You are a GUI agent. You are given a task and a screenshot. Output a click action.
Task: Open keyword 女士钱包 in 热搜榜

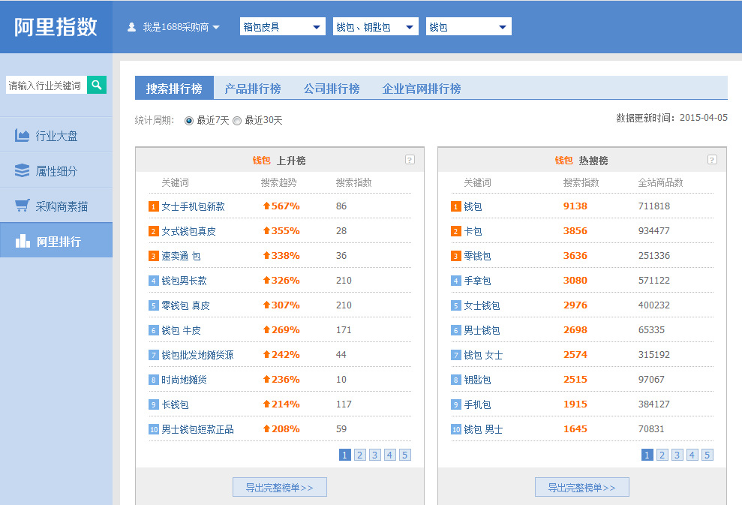click(x=482, y=305)
